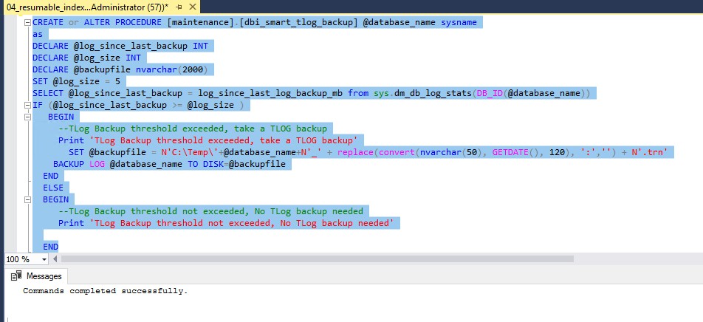This screenshot has height=322, width=703.
Task: Click the [dbi_smart_tlog_backup] procedure name
Action: click(x=298, y=22)
